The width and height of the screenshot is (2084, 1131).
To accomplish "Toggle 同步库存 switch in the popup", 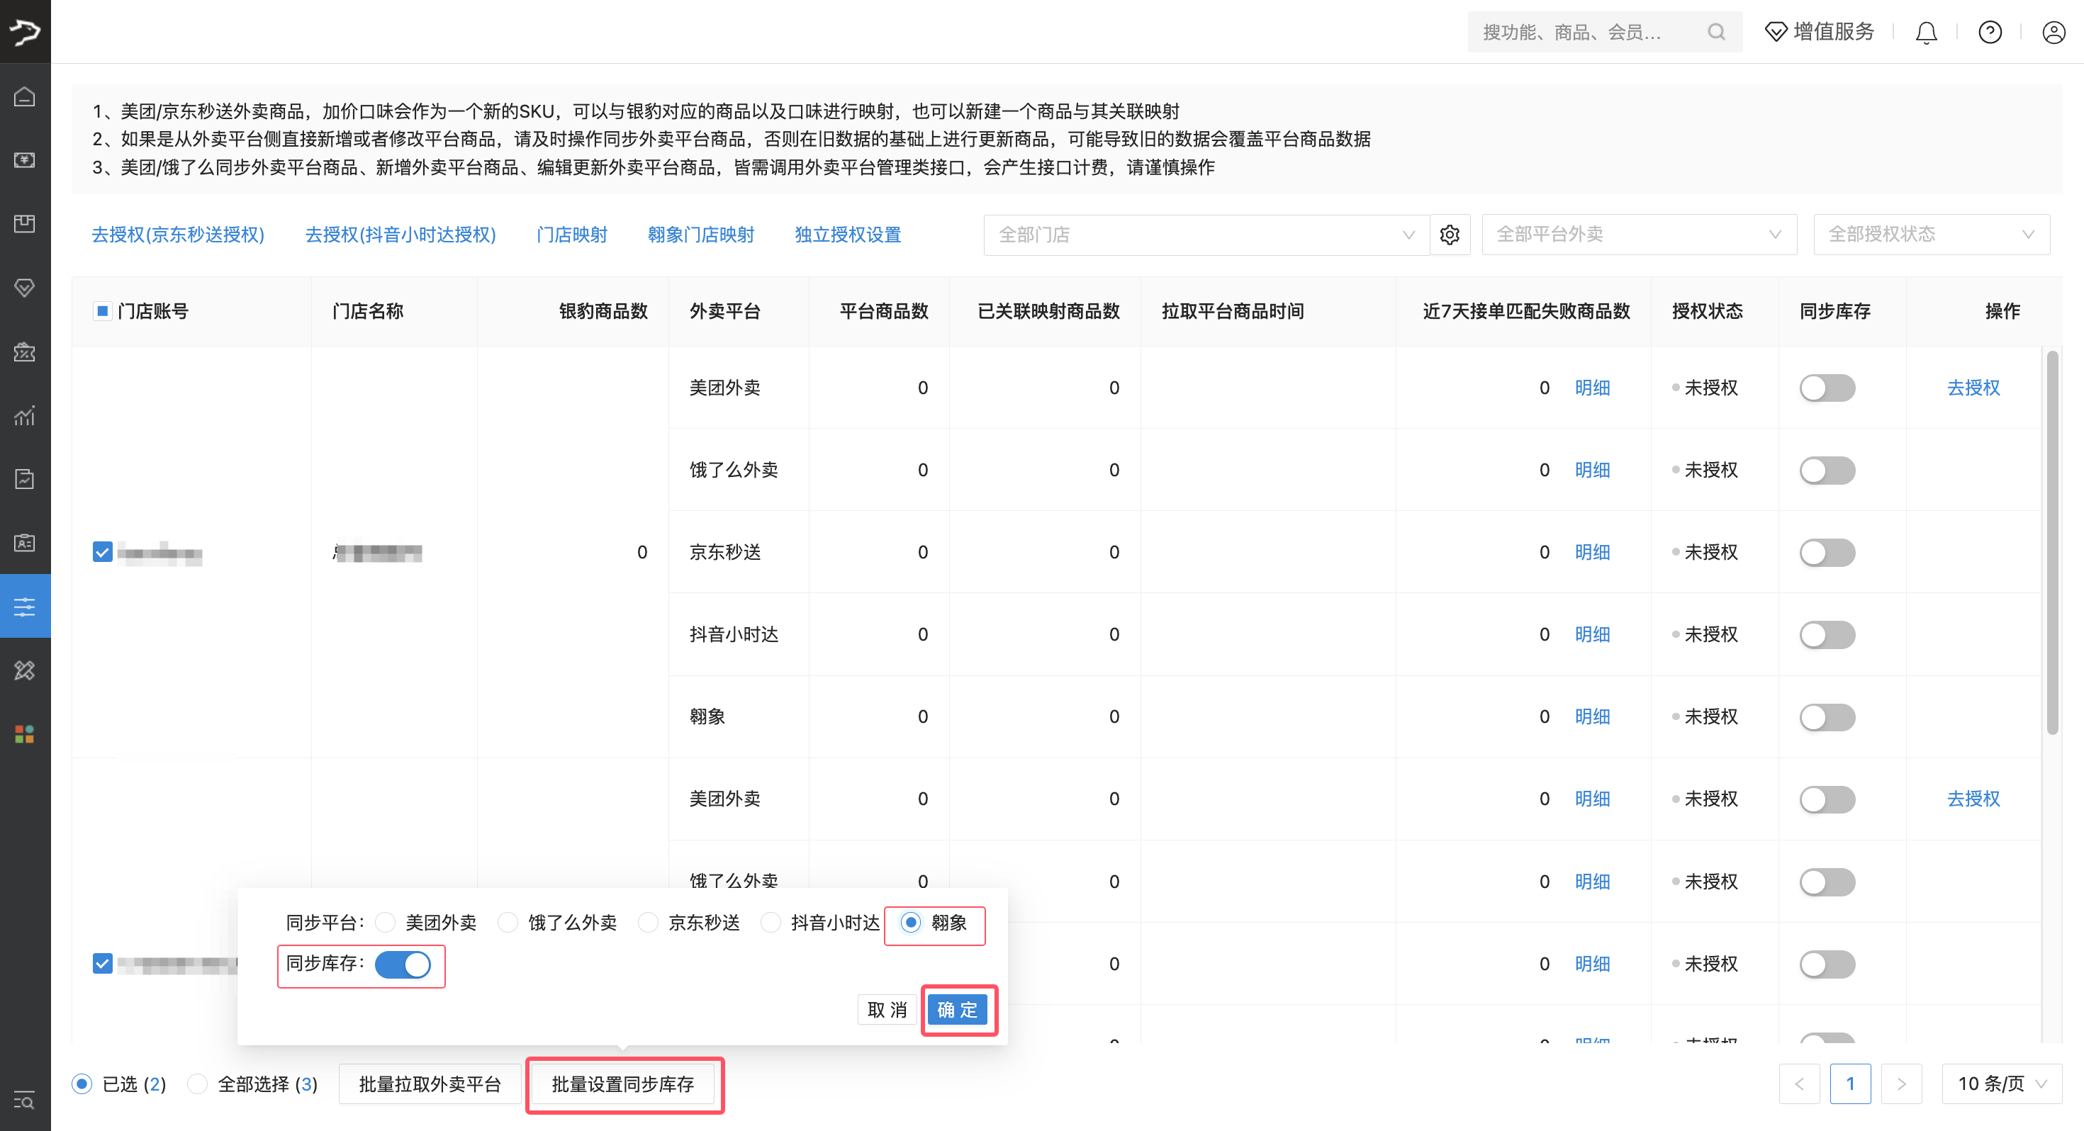I will (x=403, y=964).
